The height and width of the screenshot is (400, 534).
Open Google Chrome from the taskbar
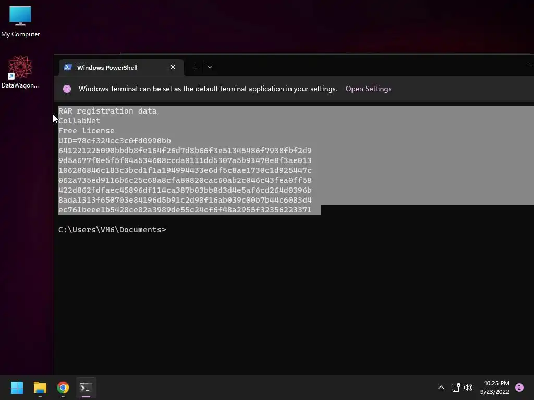click(x=63, y=387)
